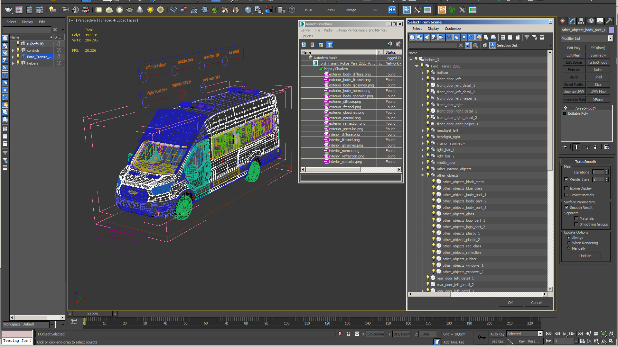618x347 pixels.
Task: Go to the end of the animation
Action: coord(580,334)
